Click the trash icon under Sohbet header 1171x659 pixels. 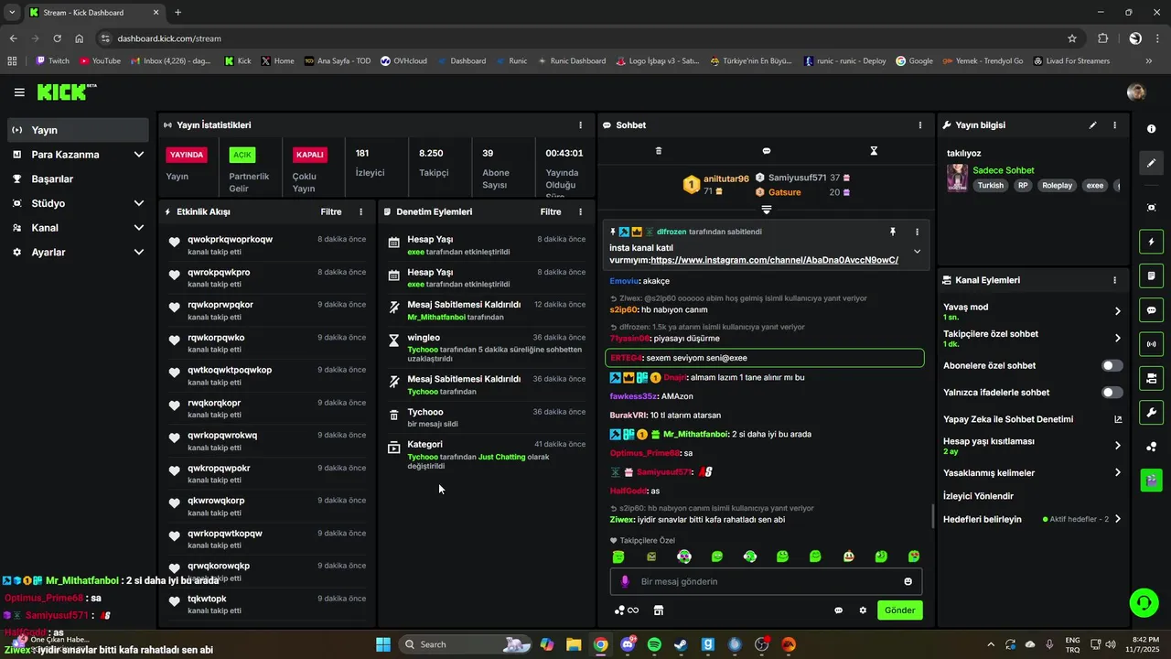(x=659, y=151)
